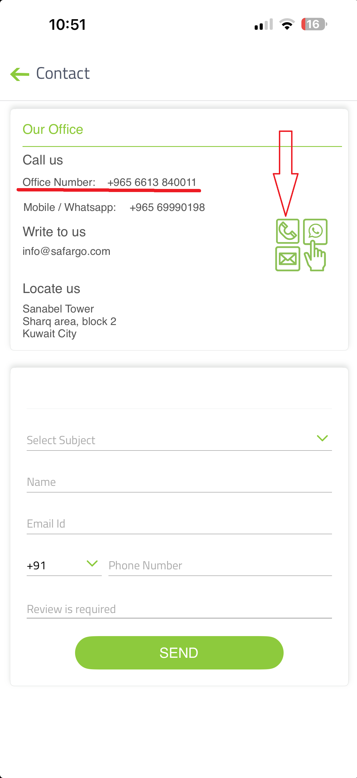
Task: Tap the battery status indicator
Action: point(314,24)
